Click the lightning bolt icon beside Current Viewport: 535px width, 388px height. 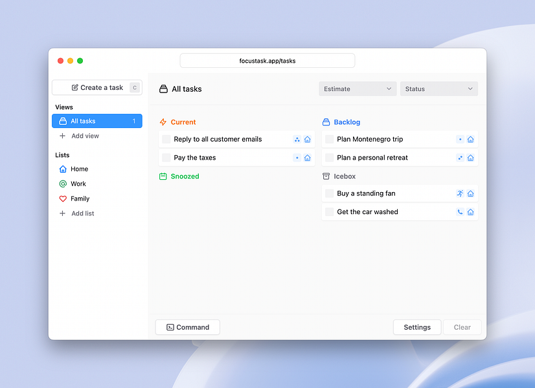click(x=163, y=122)
